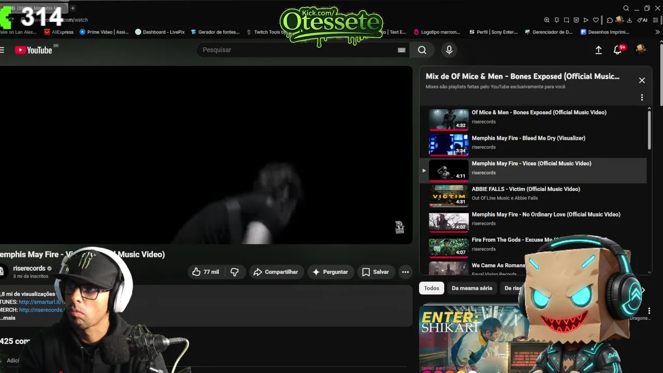
Task: Open the Desenhos Imprimi bookmark
Action: tap(604, 32)
